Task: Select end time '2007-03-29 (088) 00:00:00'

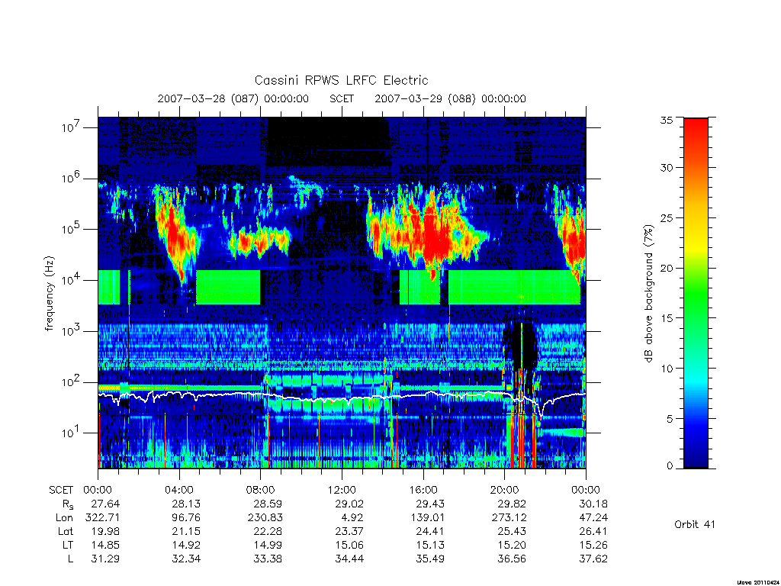Action: click(x=450, y=98)
